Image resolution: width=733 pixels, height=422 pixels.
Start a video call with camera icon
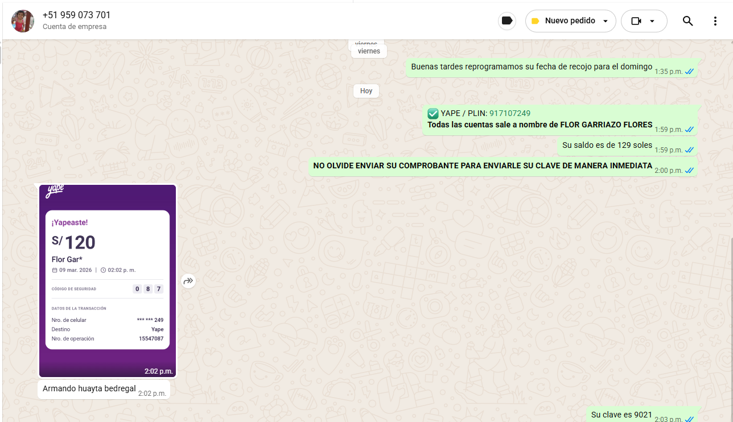click(x=636, y=21)
